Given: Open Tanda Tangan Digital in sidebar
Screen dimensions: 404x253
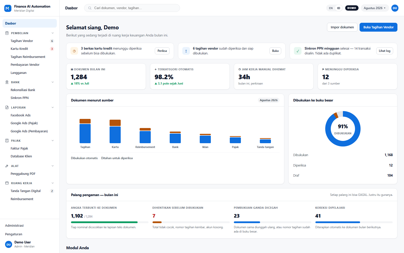Looking at the screenshot, I should pos(30,191).
